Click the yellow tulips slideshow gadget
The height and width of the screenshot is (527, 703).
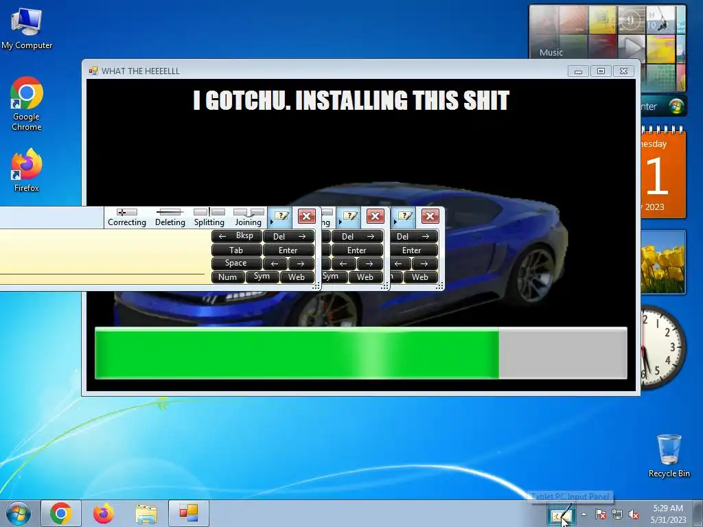click(663, 262)
